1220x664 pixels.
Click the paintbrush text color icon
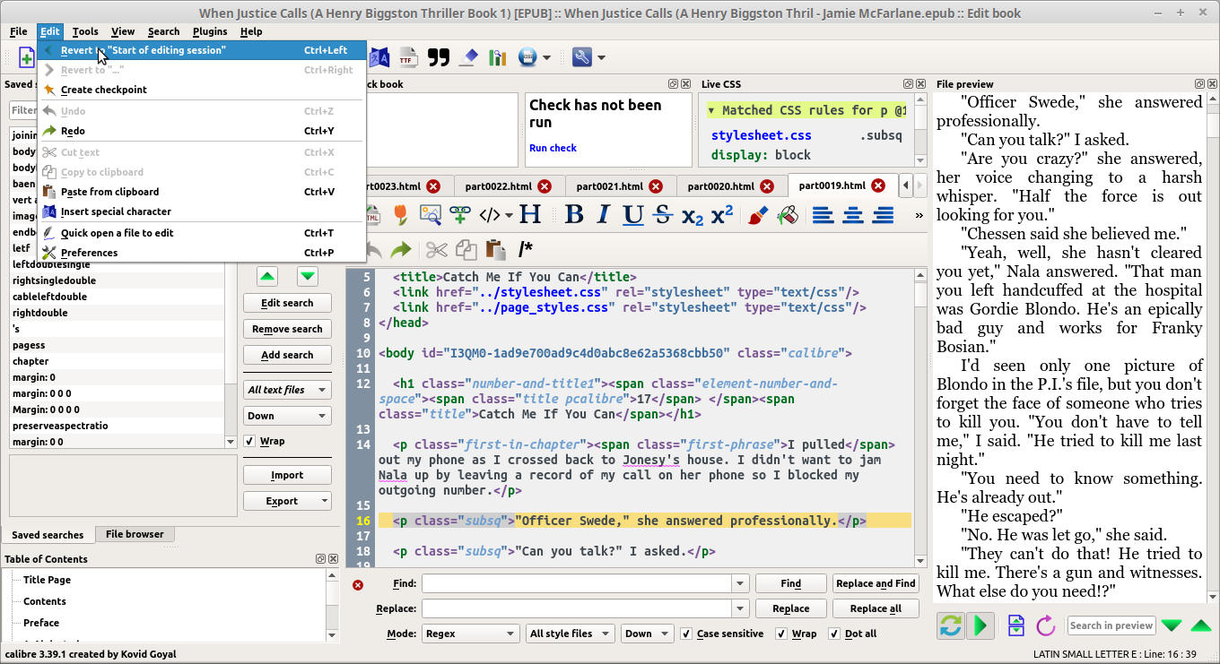[758, 215]
